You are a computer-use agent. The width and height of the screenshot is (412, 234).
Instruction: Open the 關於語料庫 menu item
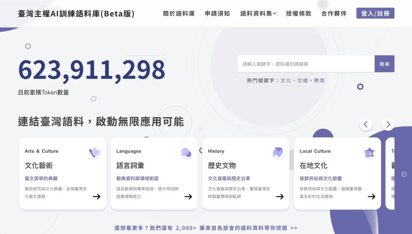(x=178, y=14)
